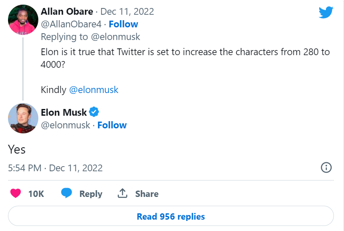Open Elon Musk's profile avatar
This screenshot has height=231, width=344.
23,118
